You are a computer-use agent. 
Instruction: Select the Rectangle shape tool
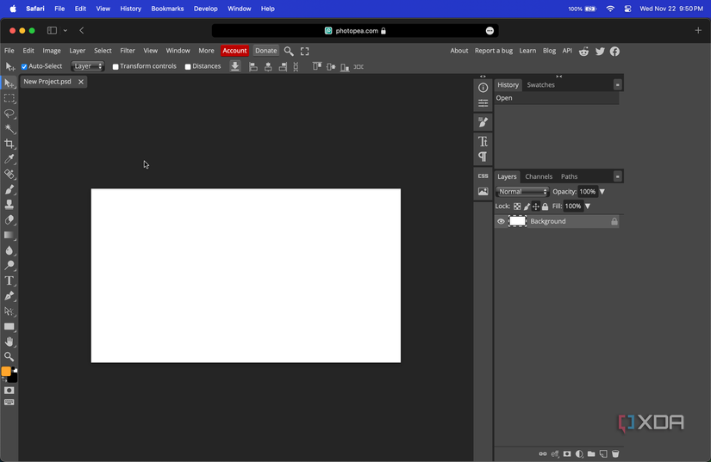9,326
